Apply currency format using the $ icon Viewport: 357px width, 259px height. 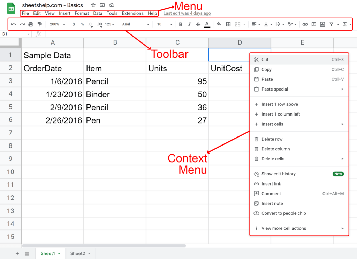click(74, 24)
